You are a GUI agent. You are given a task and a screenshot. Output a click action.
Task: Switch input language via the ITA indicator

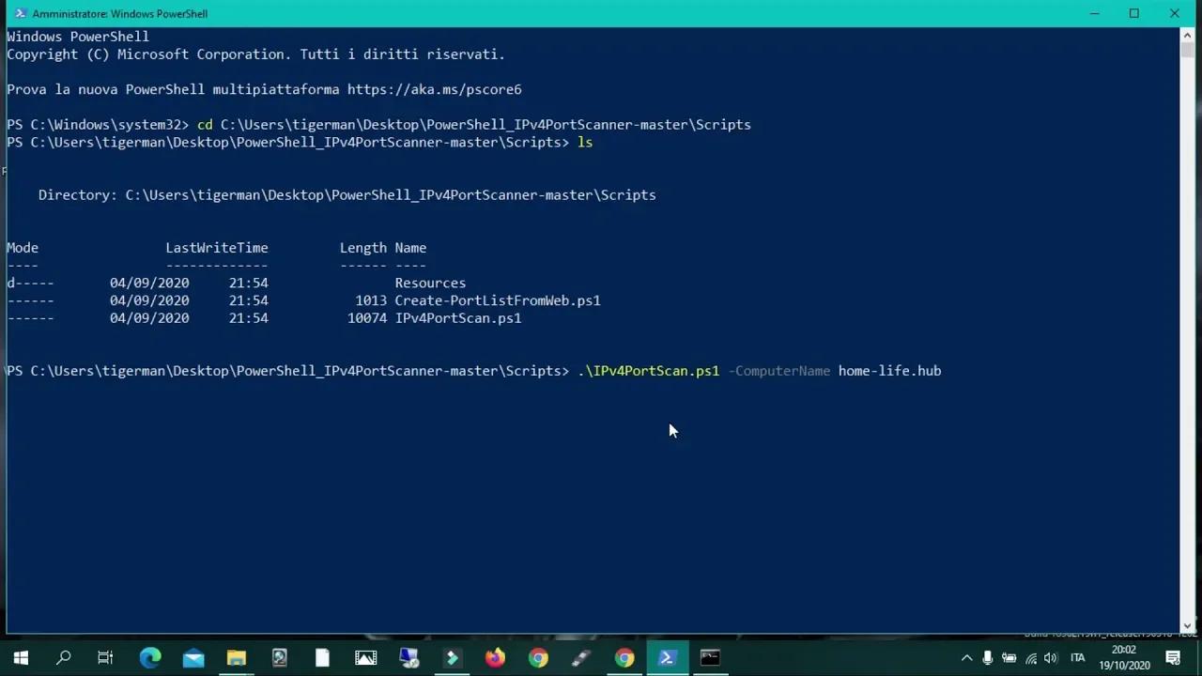tap(1076, 657)
